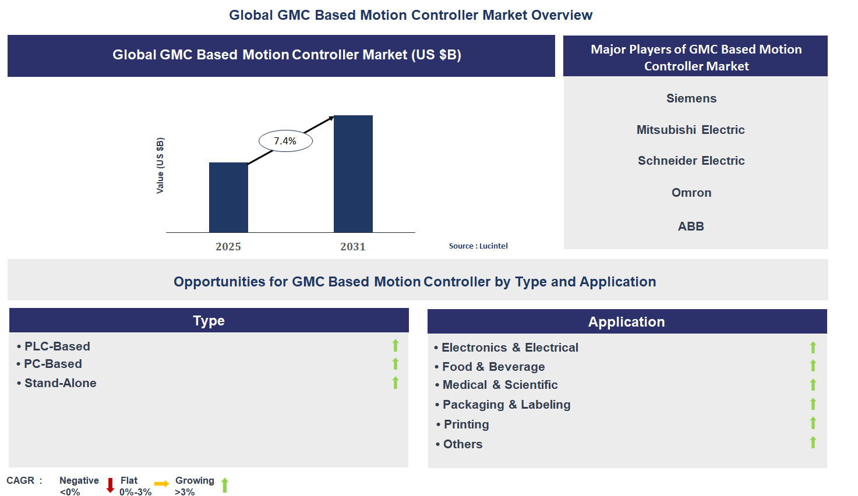Toggle the arrow indicator for Medical & Scientific
This screenshot has height=496, width=858.
813,385
